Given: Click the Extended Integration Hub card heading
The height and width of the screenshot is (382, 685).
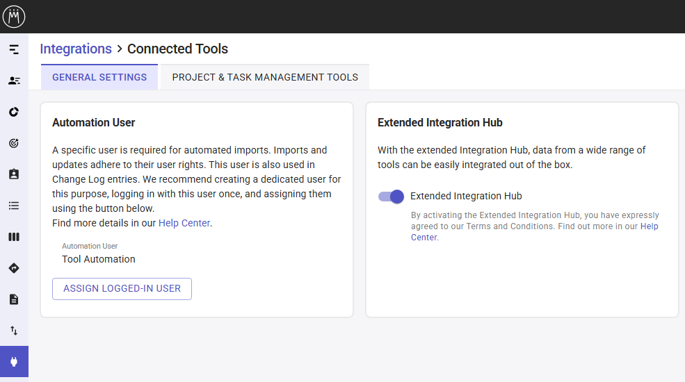Looking at the screenshot, I should tap(440, 122).
